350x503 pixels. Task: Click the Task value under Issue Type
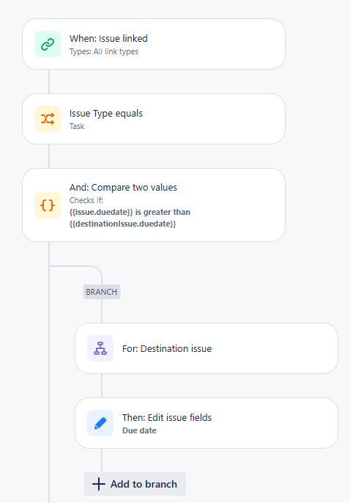click(77, 126)
